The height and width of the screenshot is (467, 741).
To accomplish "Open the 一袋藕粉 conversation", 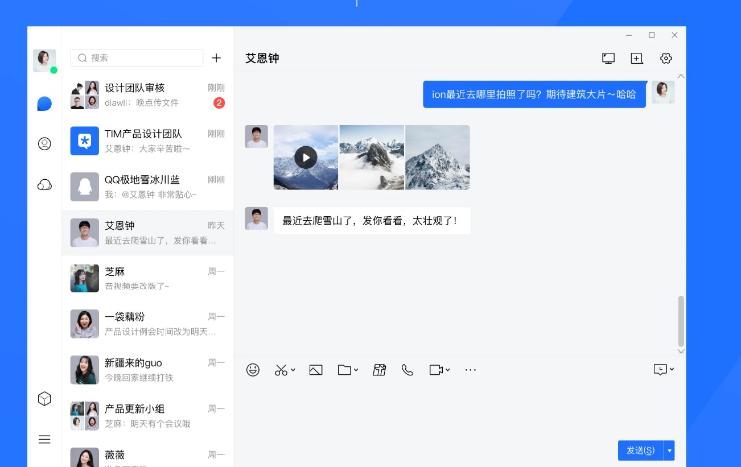I will tap(147, 324).
